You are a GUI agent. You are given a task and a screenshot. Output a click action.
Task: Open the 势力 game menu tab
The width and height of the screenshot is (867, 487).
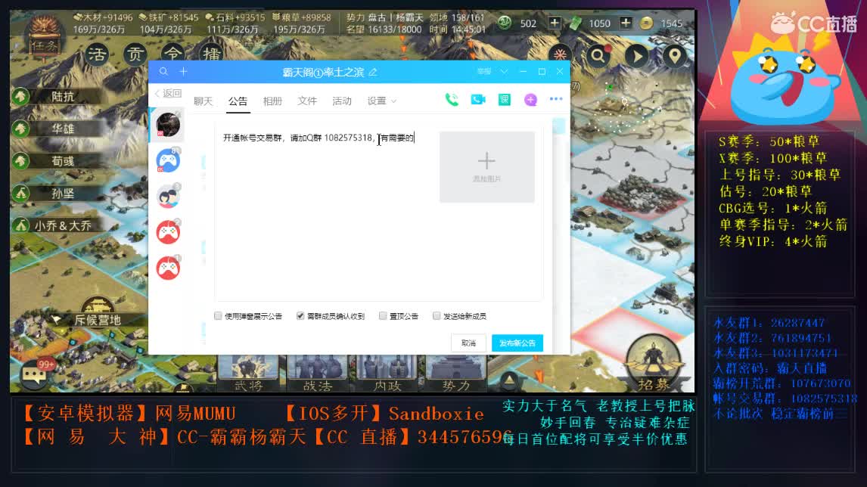[x=455, y=375]
